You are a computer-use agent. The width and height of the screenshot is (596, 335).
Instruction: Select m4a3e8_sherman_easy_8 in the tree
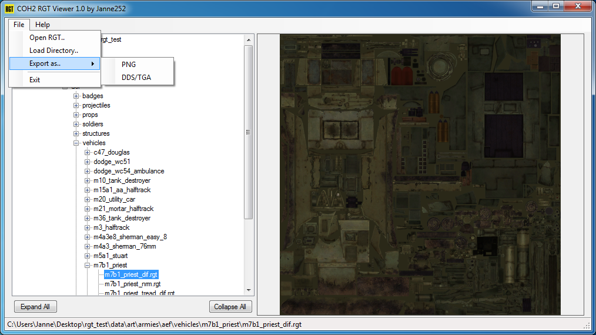[x=130, y=237]
